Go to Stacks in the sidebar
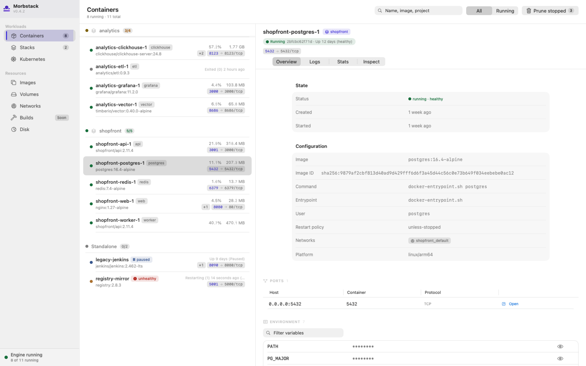 40,48
